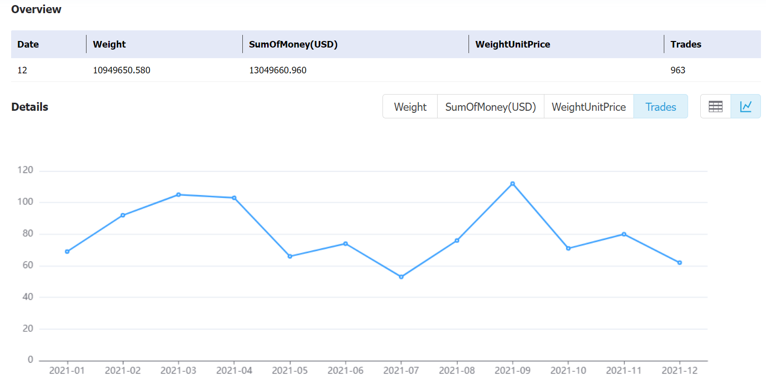Click the 20 y-axis label
This screenshot has height=391, width=766.
pyautogui.click(x=27, y=328)
